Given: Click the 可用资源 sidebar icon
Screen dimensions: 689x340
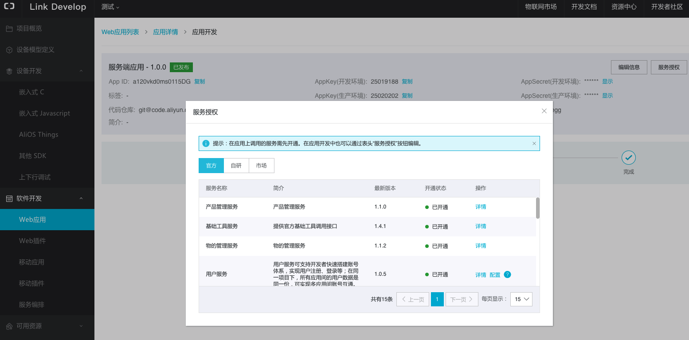Looking at the screenshot, I should coord(9,326).
